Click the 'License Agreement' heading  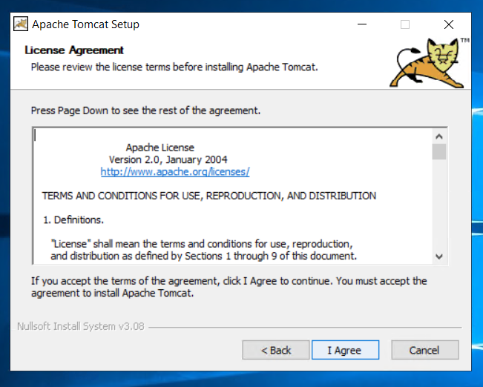[x=74, y=50]
